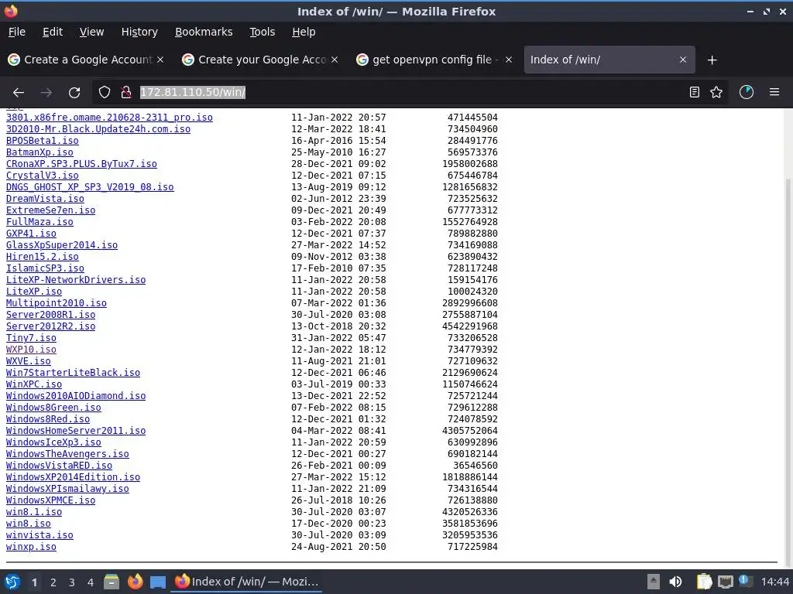Select the 'Index of /win/' taskbar window
The height and width of the screenshot is (594, 793).
[x=247, y=582]
